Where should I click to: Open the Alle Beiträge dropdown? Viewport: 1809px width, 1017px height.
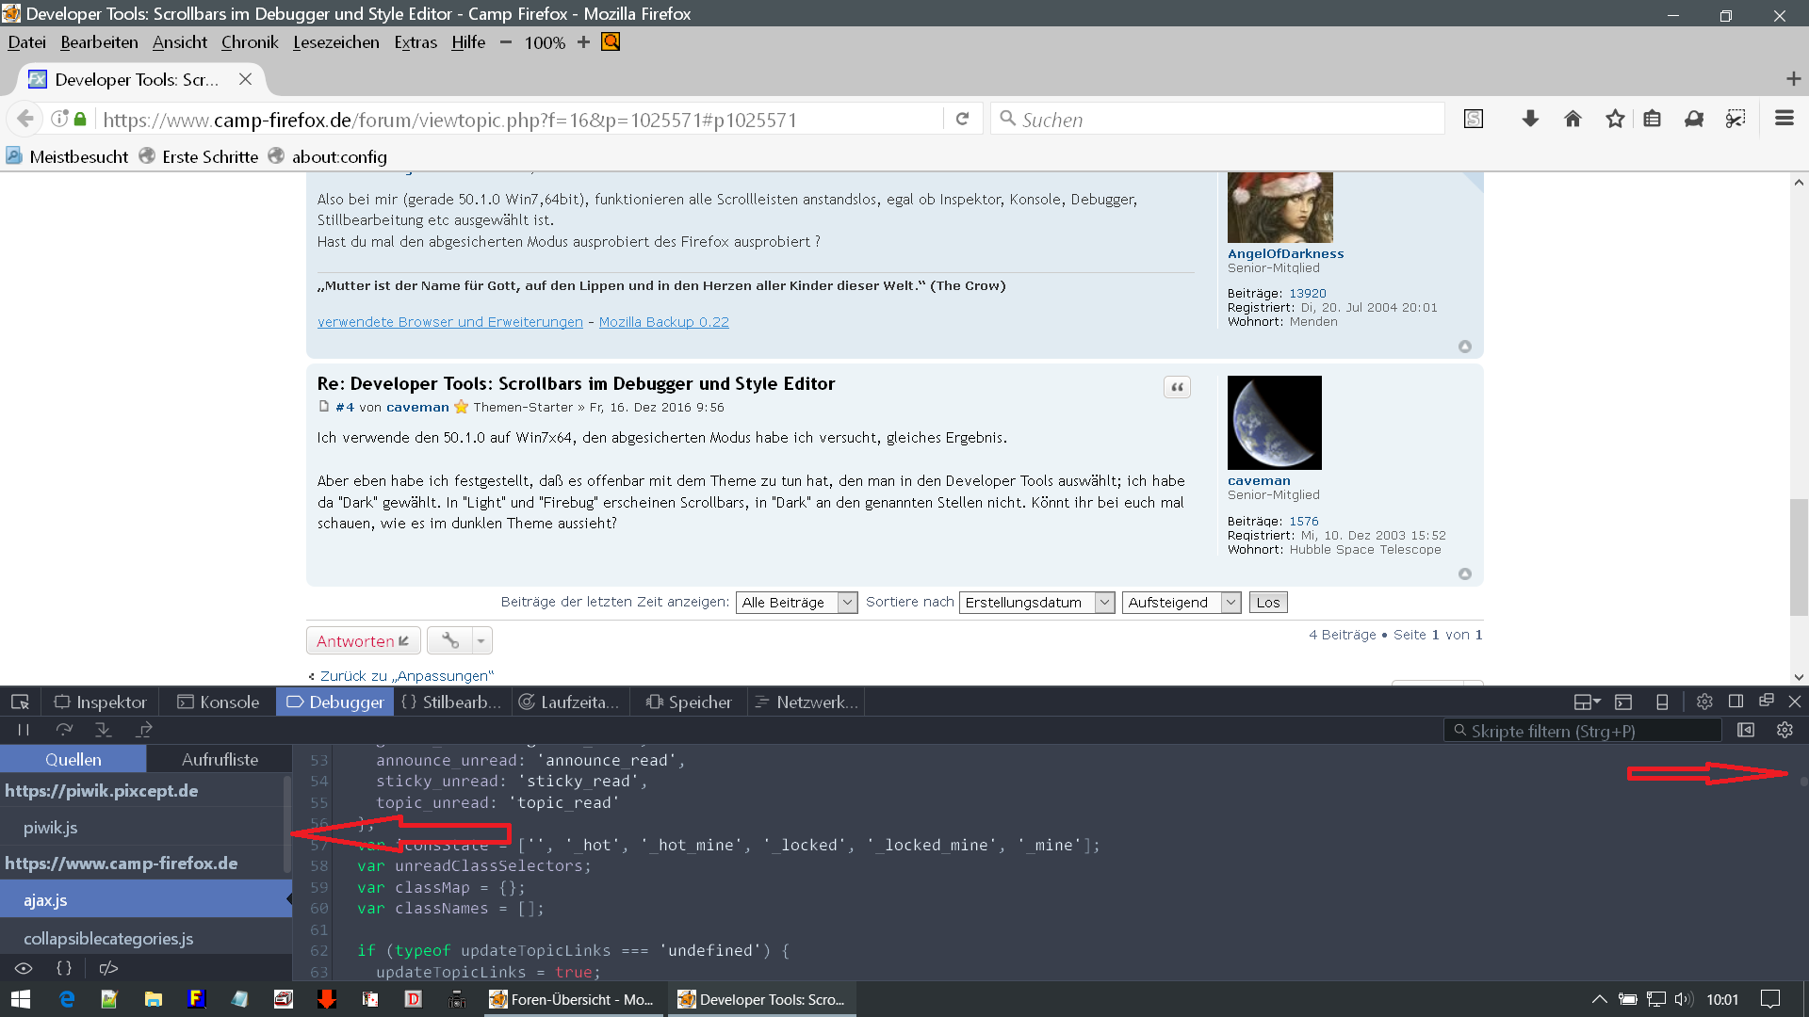796,603
